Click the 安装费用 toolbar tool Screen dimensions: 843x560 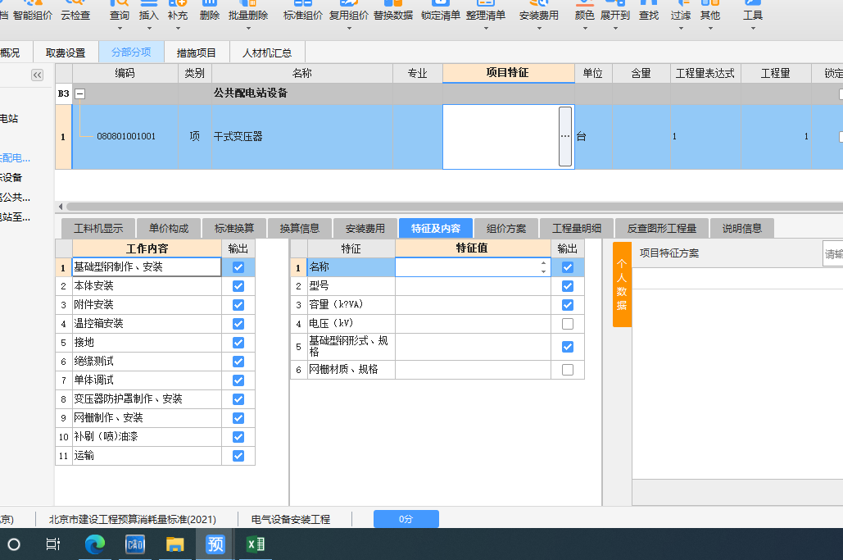[539, 15]
